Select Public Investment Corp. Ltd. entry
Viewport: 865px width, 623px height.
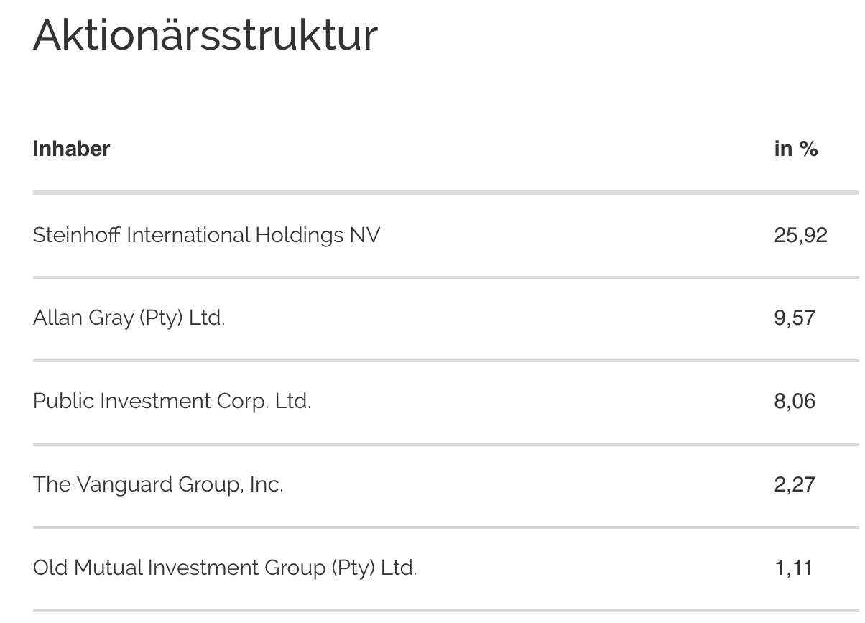point(172,401)
